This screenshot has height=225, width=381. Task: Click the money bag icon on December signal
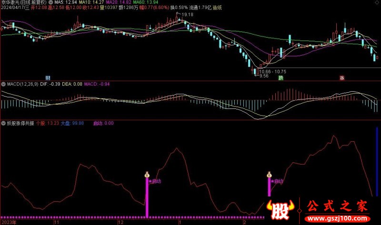147,175
